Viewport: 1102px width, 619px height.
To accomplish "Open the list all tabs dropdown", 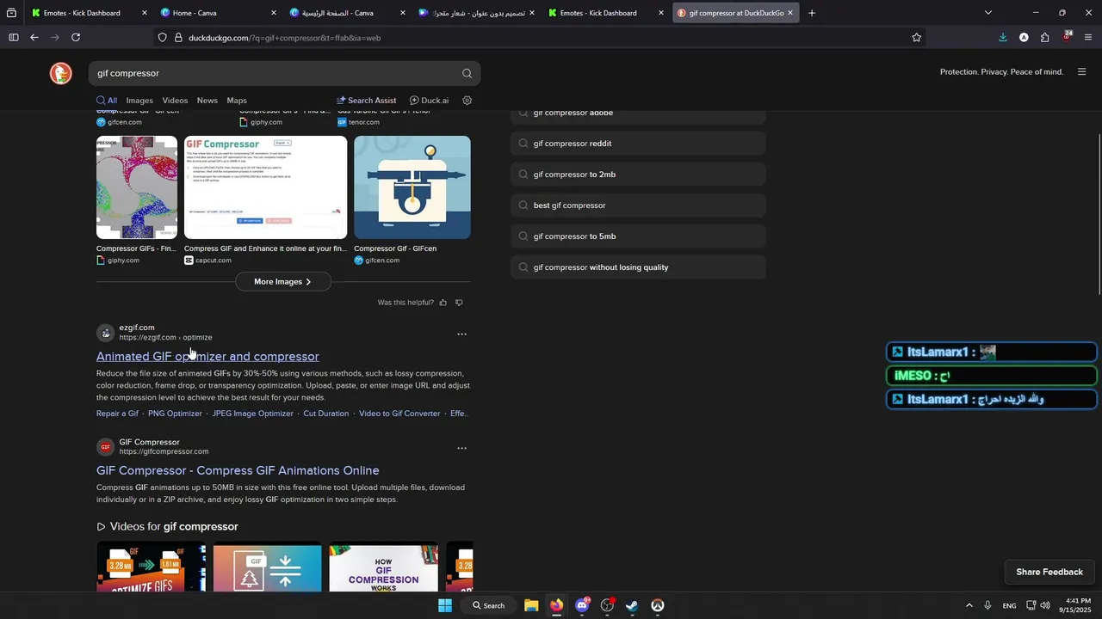I will click(x=987, y=13).
